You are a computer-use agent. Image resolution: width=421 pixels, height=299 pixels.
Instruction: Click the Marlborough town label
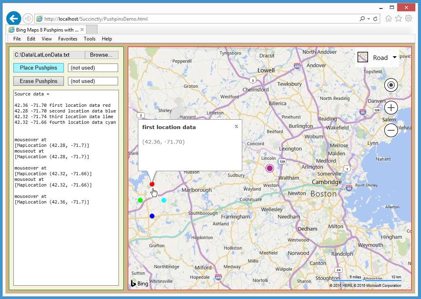pyautogui.click(x=197, y=190)
